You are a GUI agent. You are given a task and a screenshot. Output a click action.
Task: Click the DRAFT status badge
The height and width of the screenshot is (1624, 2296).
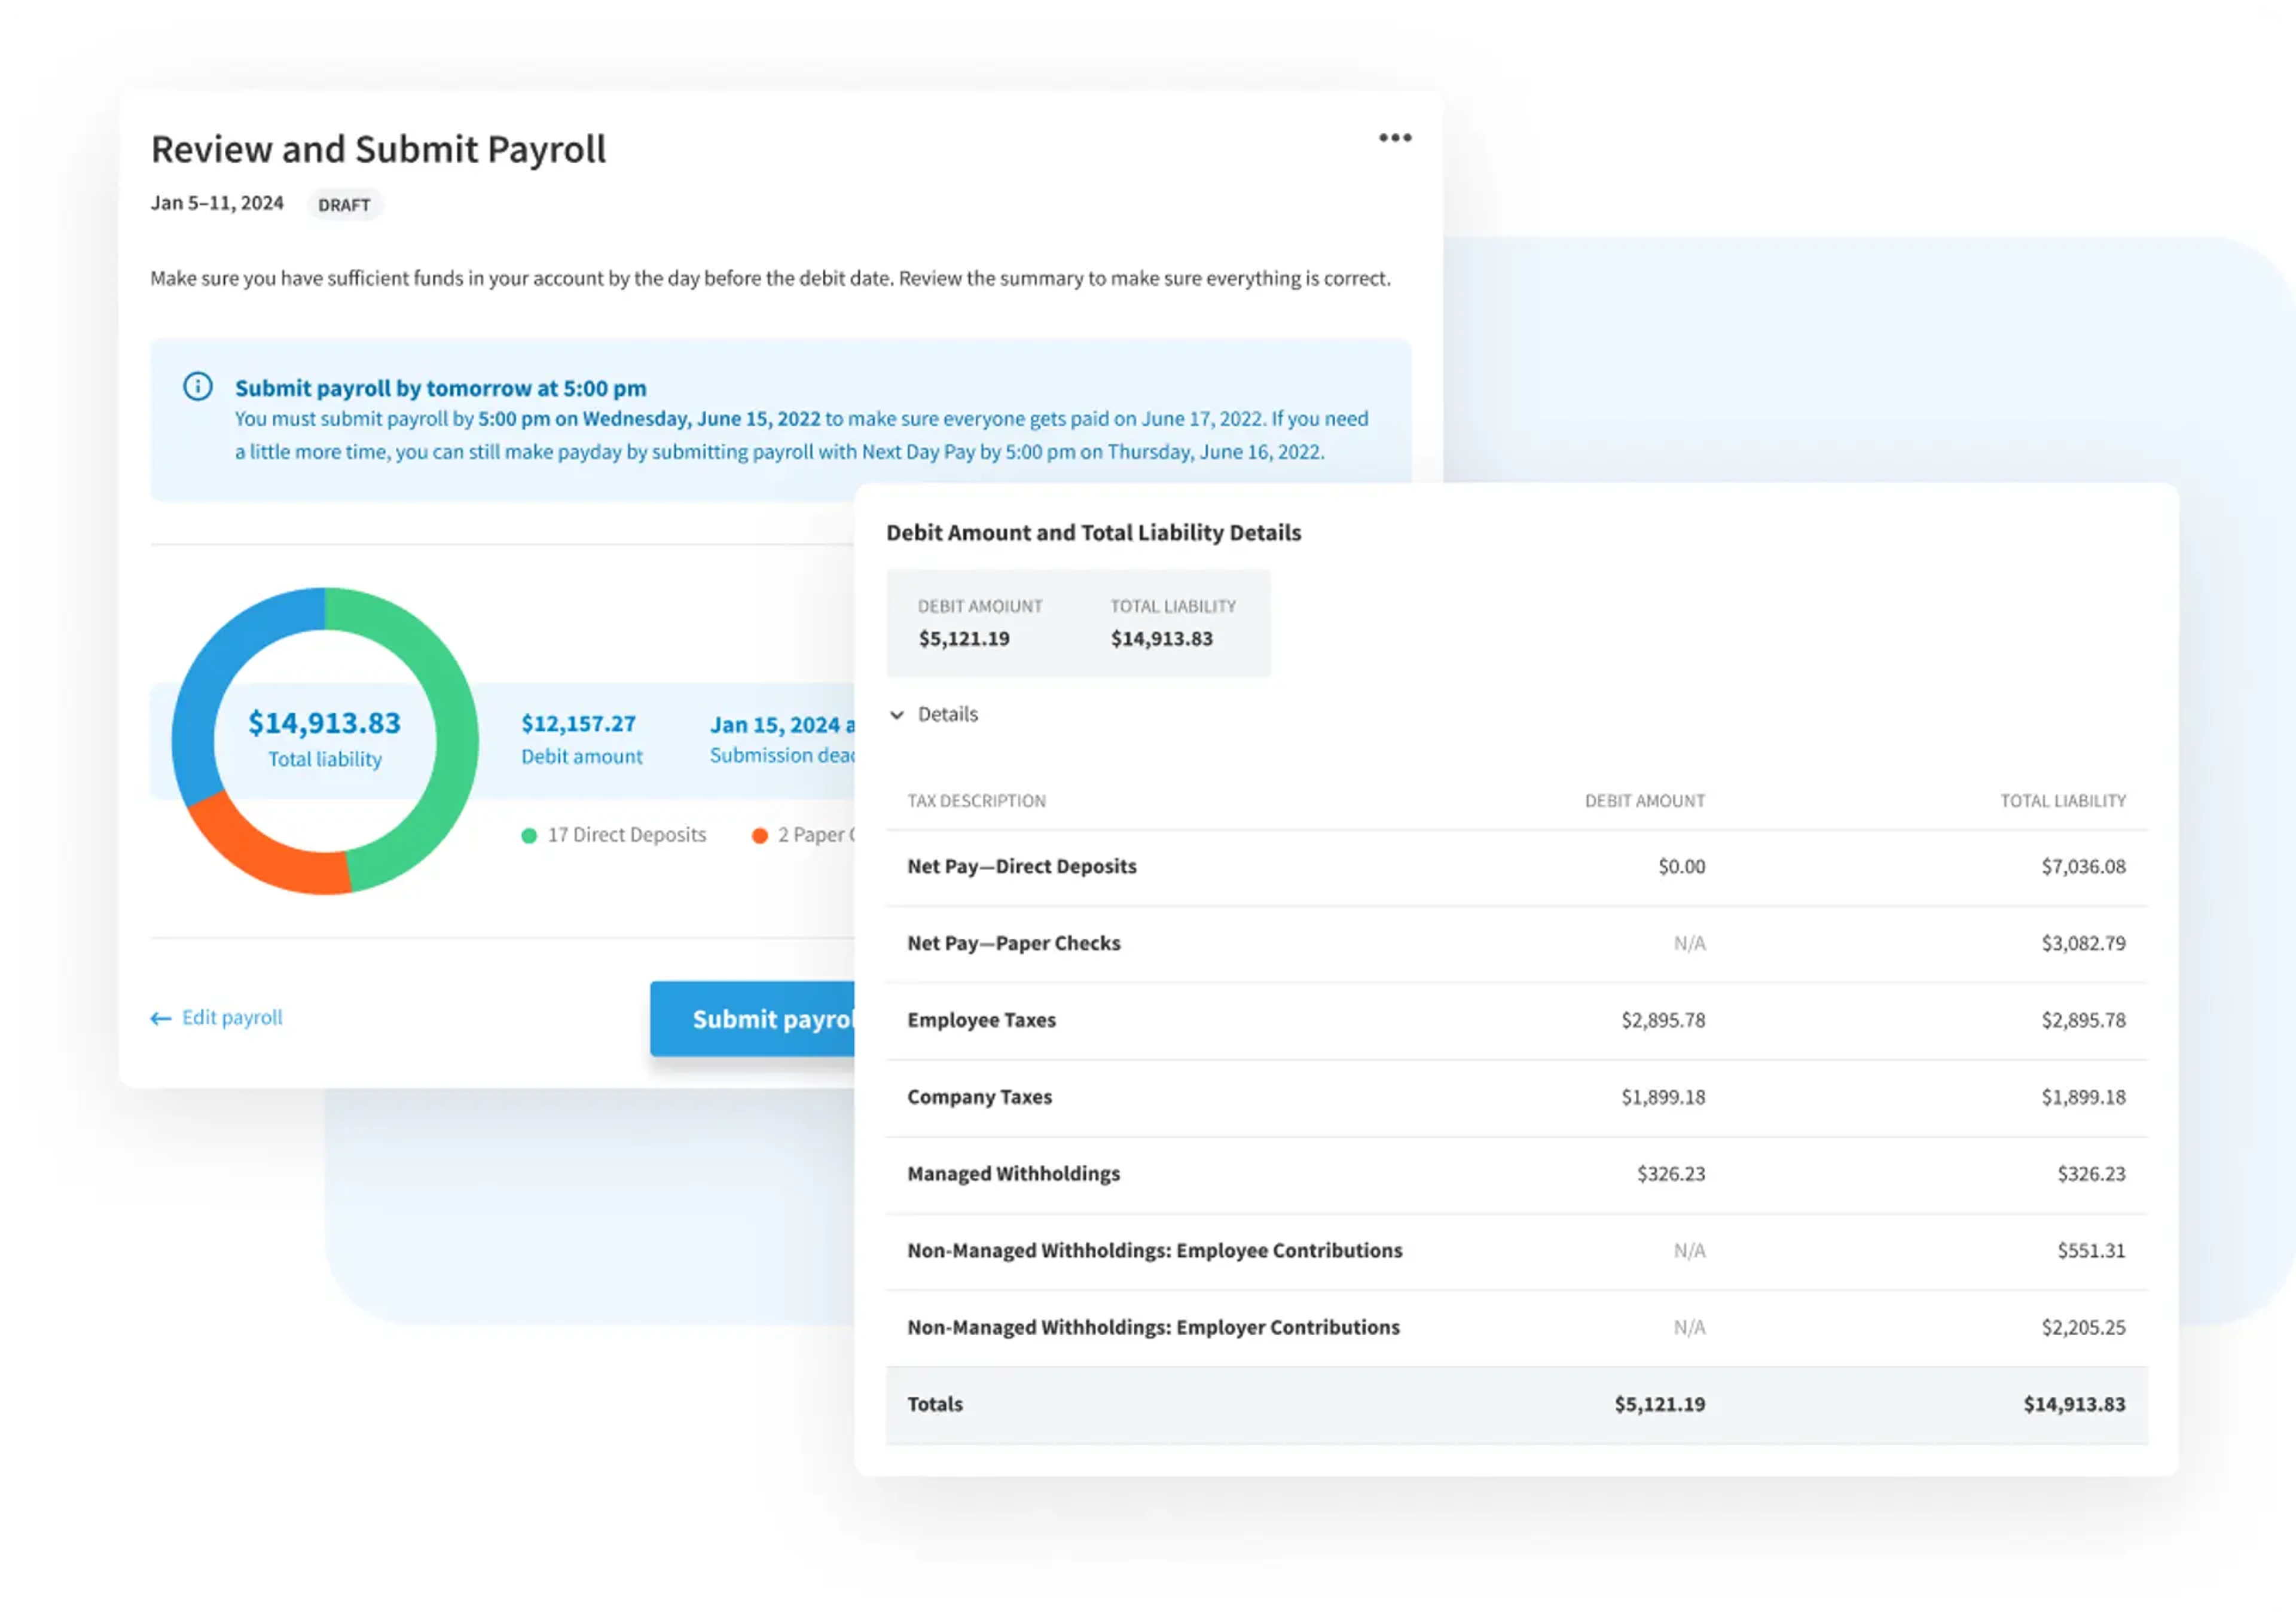tap(344, 205)
